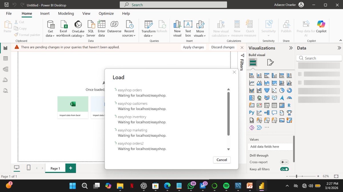
Task: Click Apply changes in the warning bar
Action: point(194,47)
